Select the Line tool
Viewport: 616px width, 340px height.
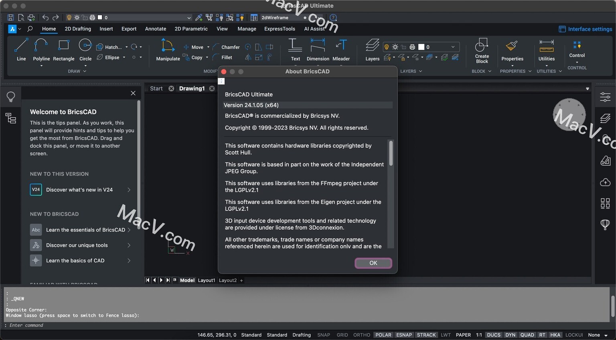tap(21, 50)
